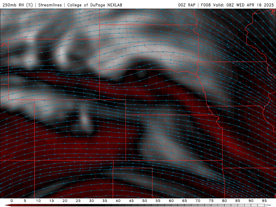This screenshot has width=276, height=207.
Task: Click the colorbar label "80"
Action: tap(224, 201)
